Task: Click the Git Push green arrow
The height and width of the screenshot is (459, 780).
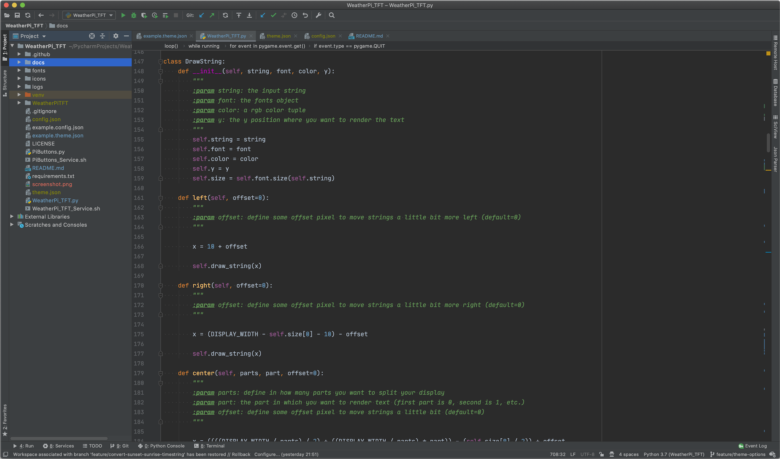Action: pos(212,15)
